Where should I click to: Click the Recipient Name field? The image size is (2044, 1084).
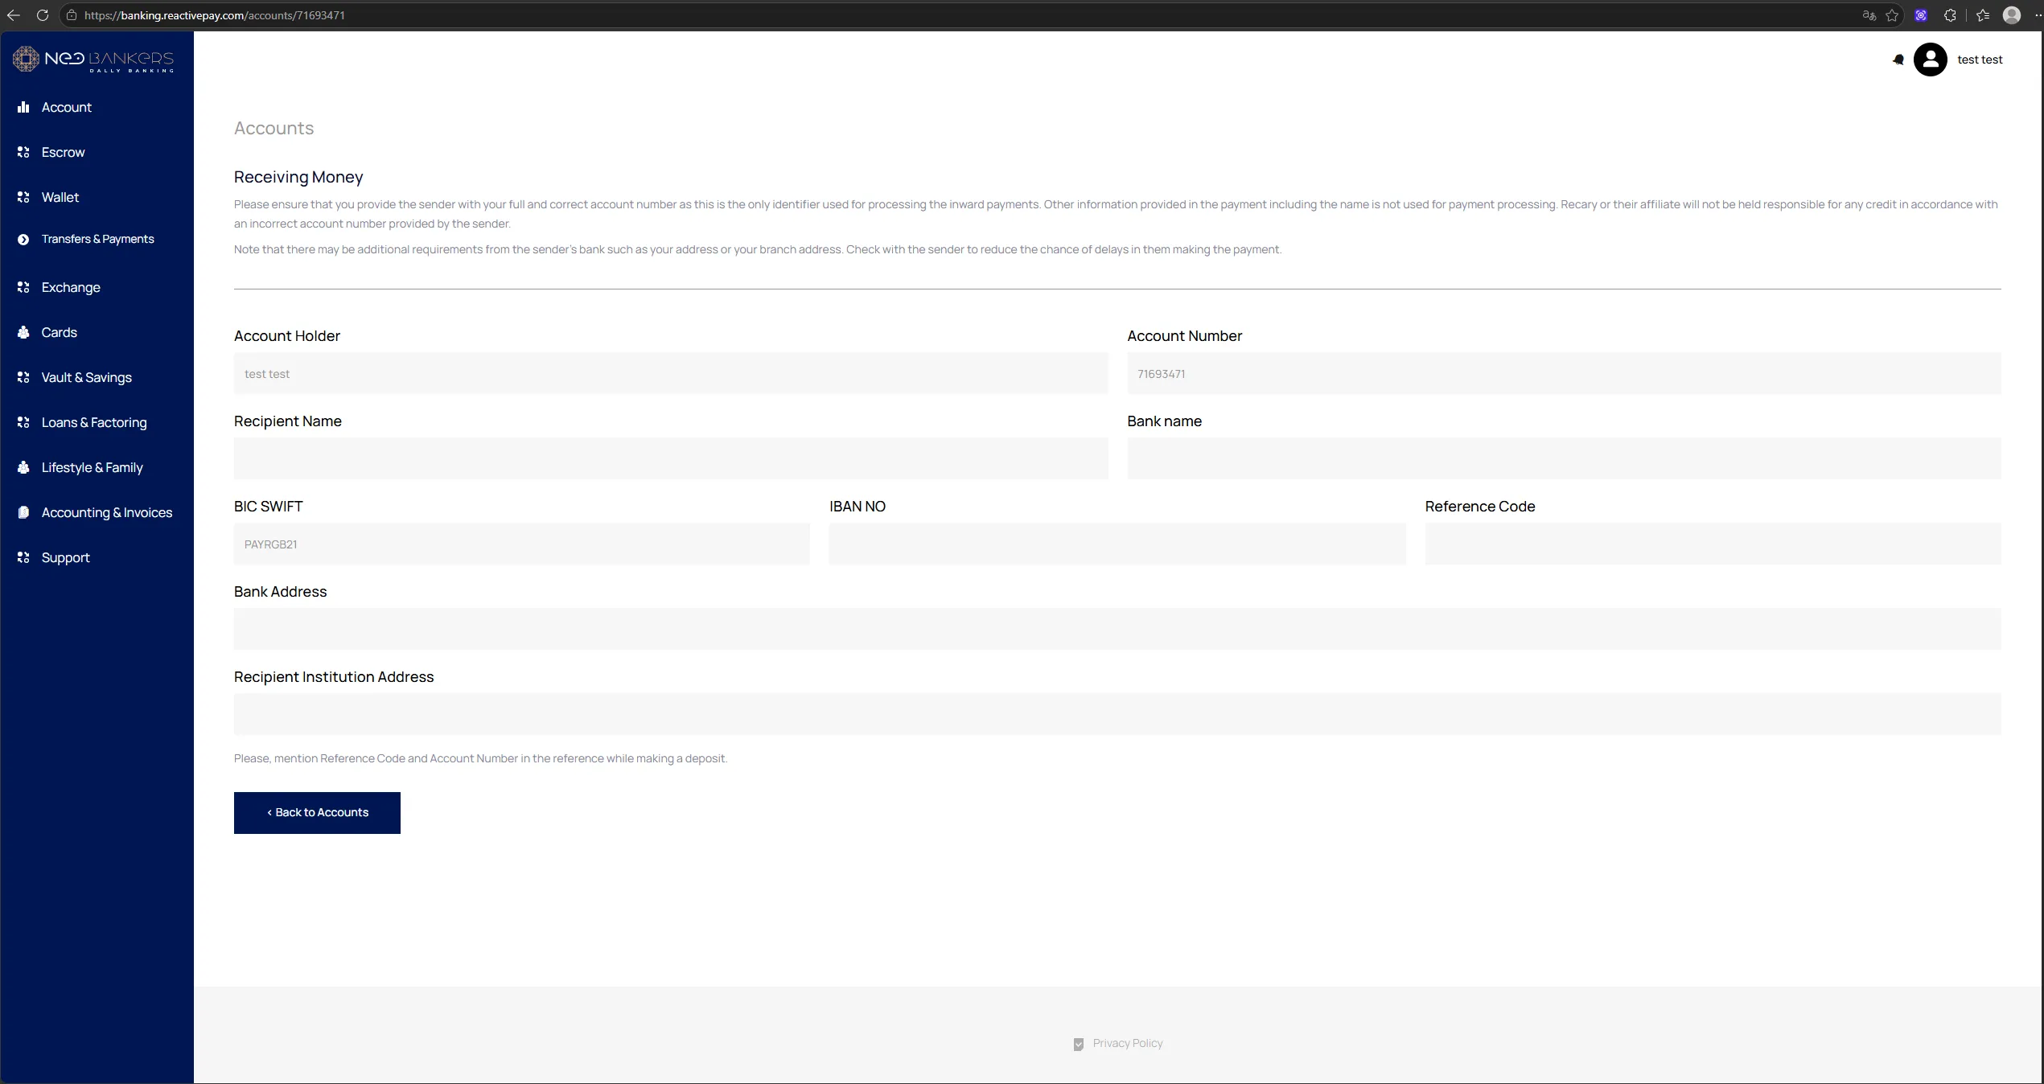tap(671, 458)
